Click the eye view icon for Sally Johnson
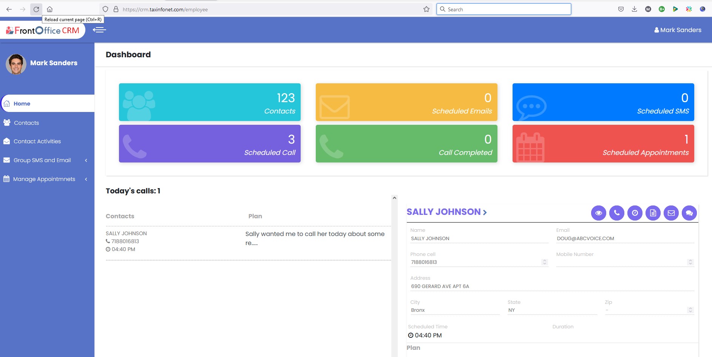 598,213
